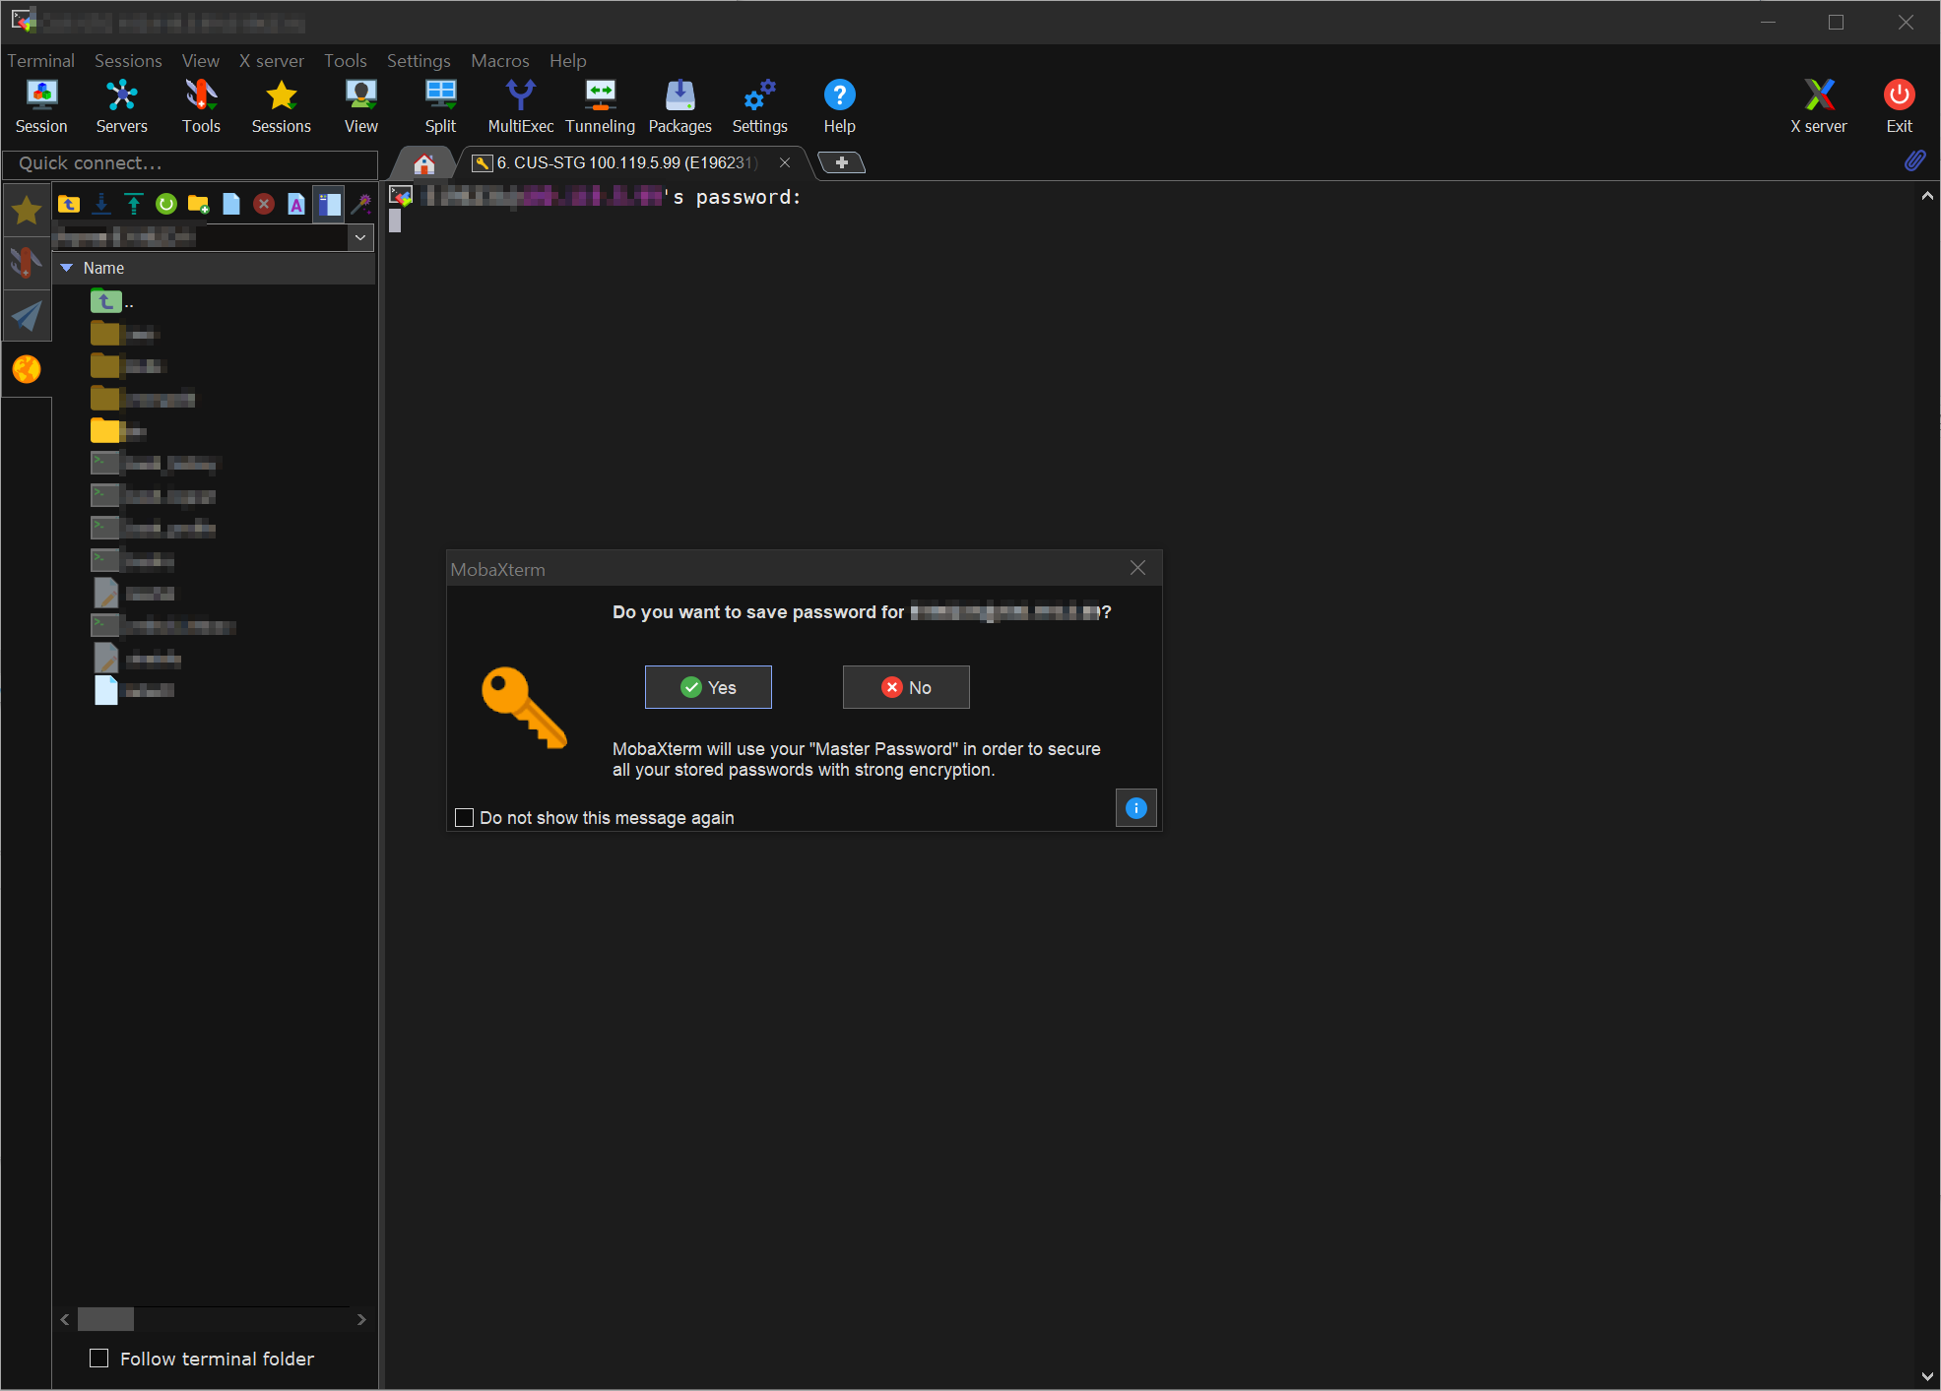This screenshot has width=1941, height=1391.
Task: Click the magic wand icon in SFTP toolbar
Action: 361,204
